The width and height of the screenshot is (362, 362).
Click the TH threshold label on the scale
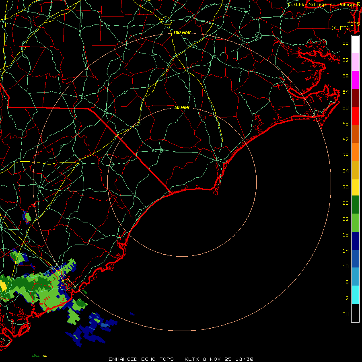346,314
